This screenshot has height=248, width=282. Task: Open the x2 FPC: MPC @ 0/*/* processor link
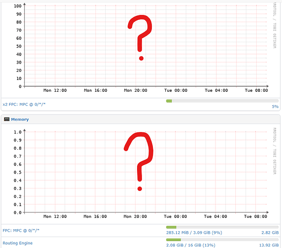24,105
